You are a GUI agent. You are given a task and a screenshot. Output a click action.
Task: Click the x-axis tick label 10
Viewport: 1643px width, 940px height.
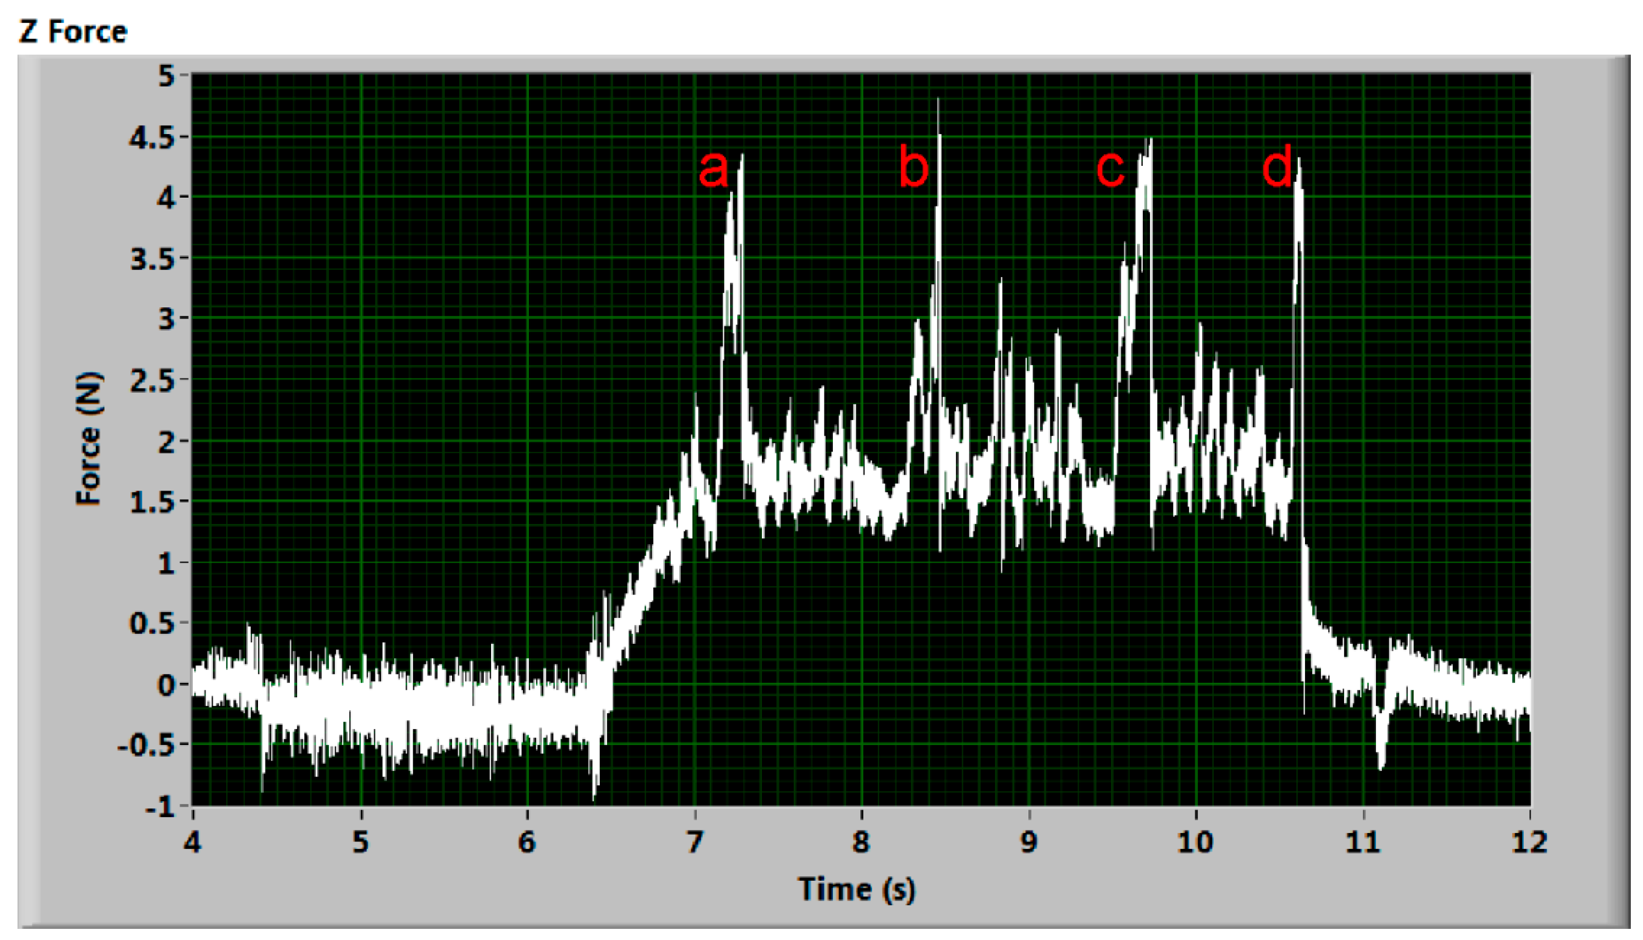click(x=1195, y=842)
